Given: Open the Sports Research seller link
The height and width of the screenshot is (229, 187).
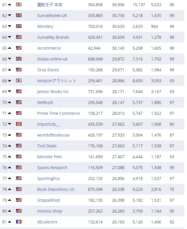Looking at the screenshot, I should coord(52,168).
